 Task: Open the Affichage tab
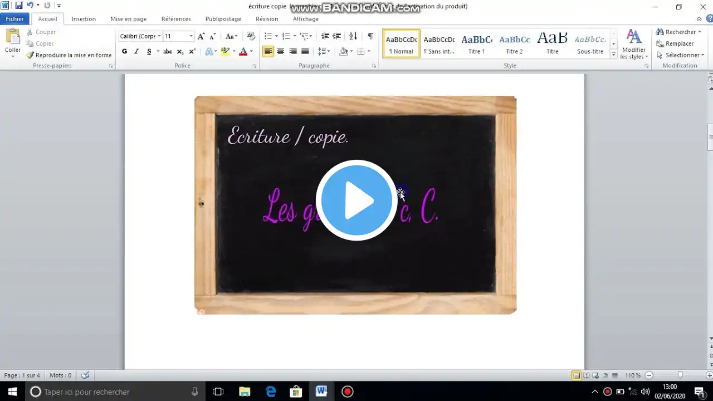click(306, 19)
